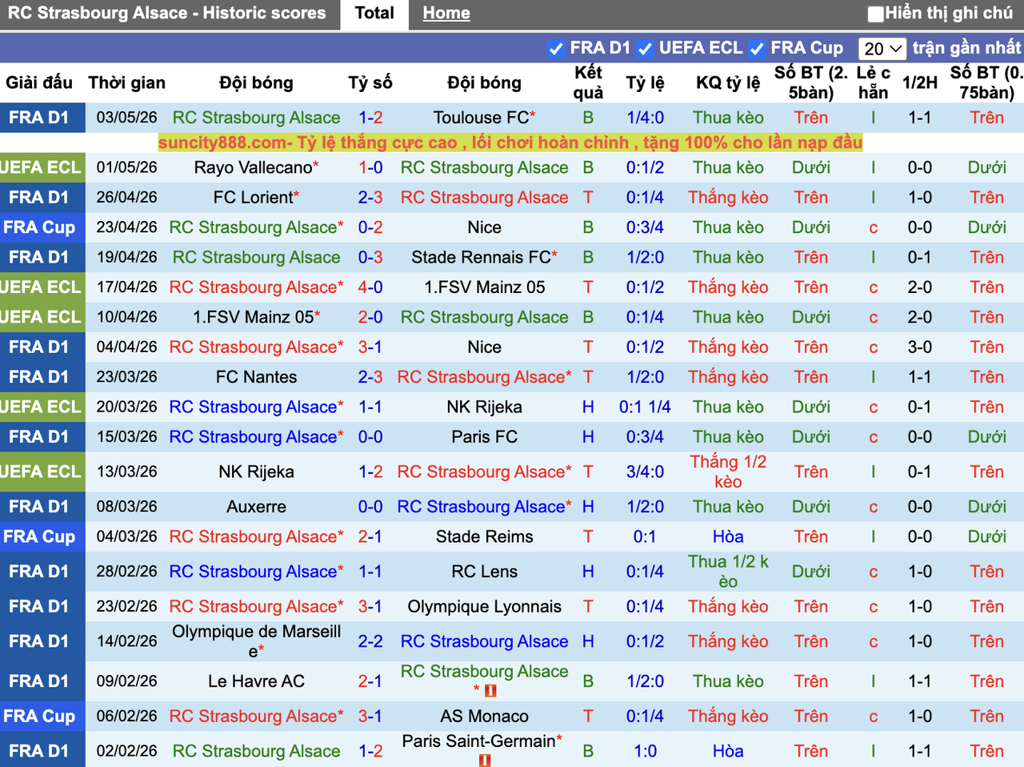1024x767 pixels.
Task: Click Nice in the 04/04/26 match row
Action: point(485,347)
